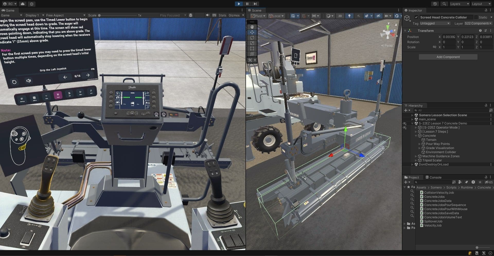Select the Move tool in the Scene toolbar

252,32
